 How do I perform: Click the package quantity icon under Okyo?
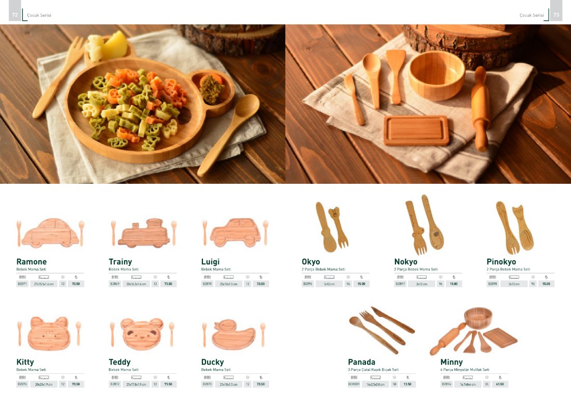[348, 277]
